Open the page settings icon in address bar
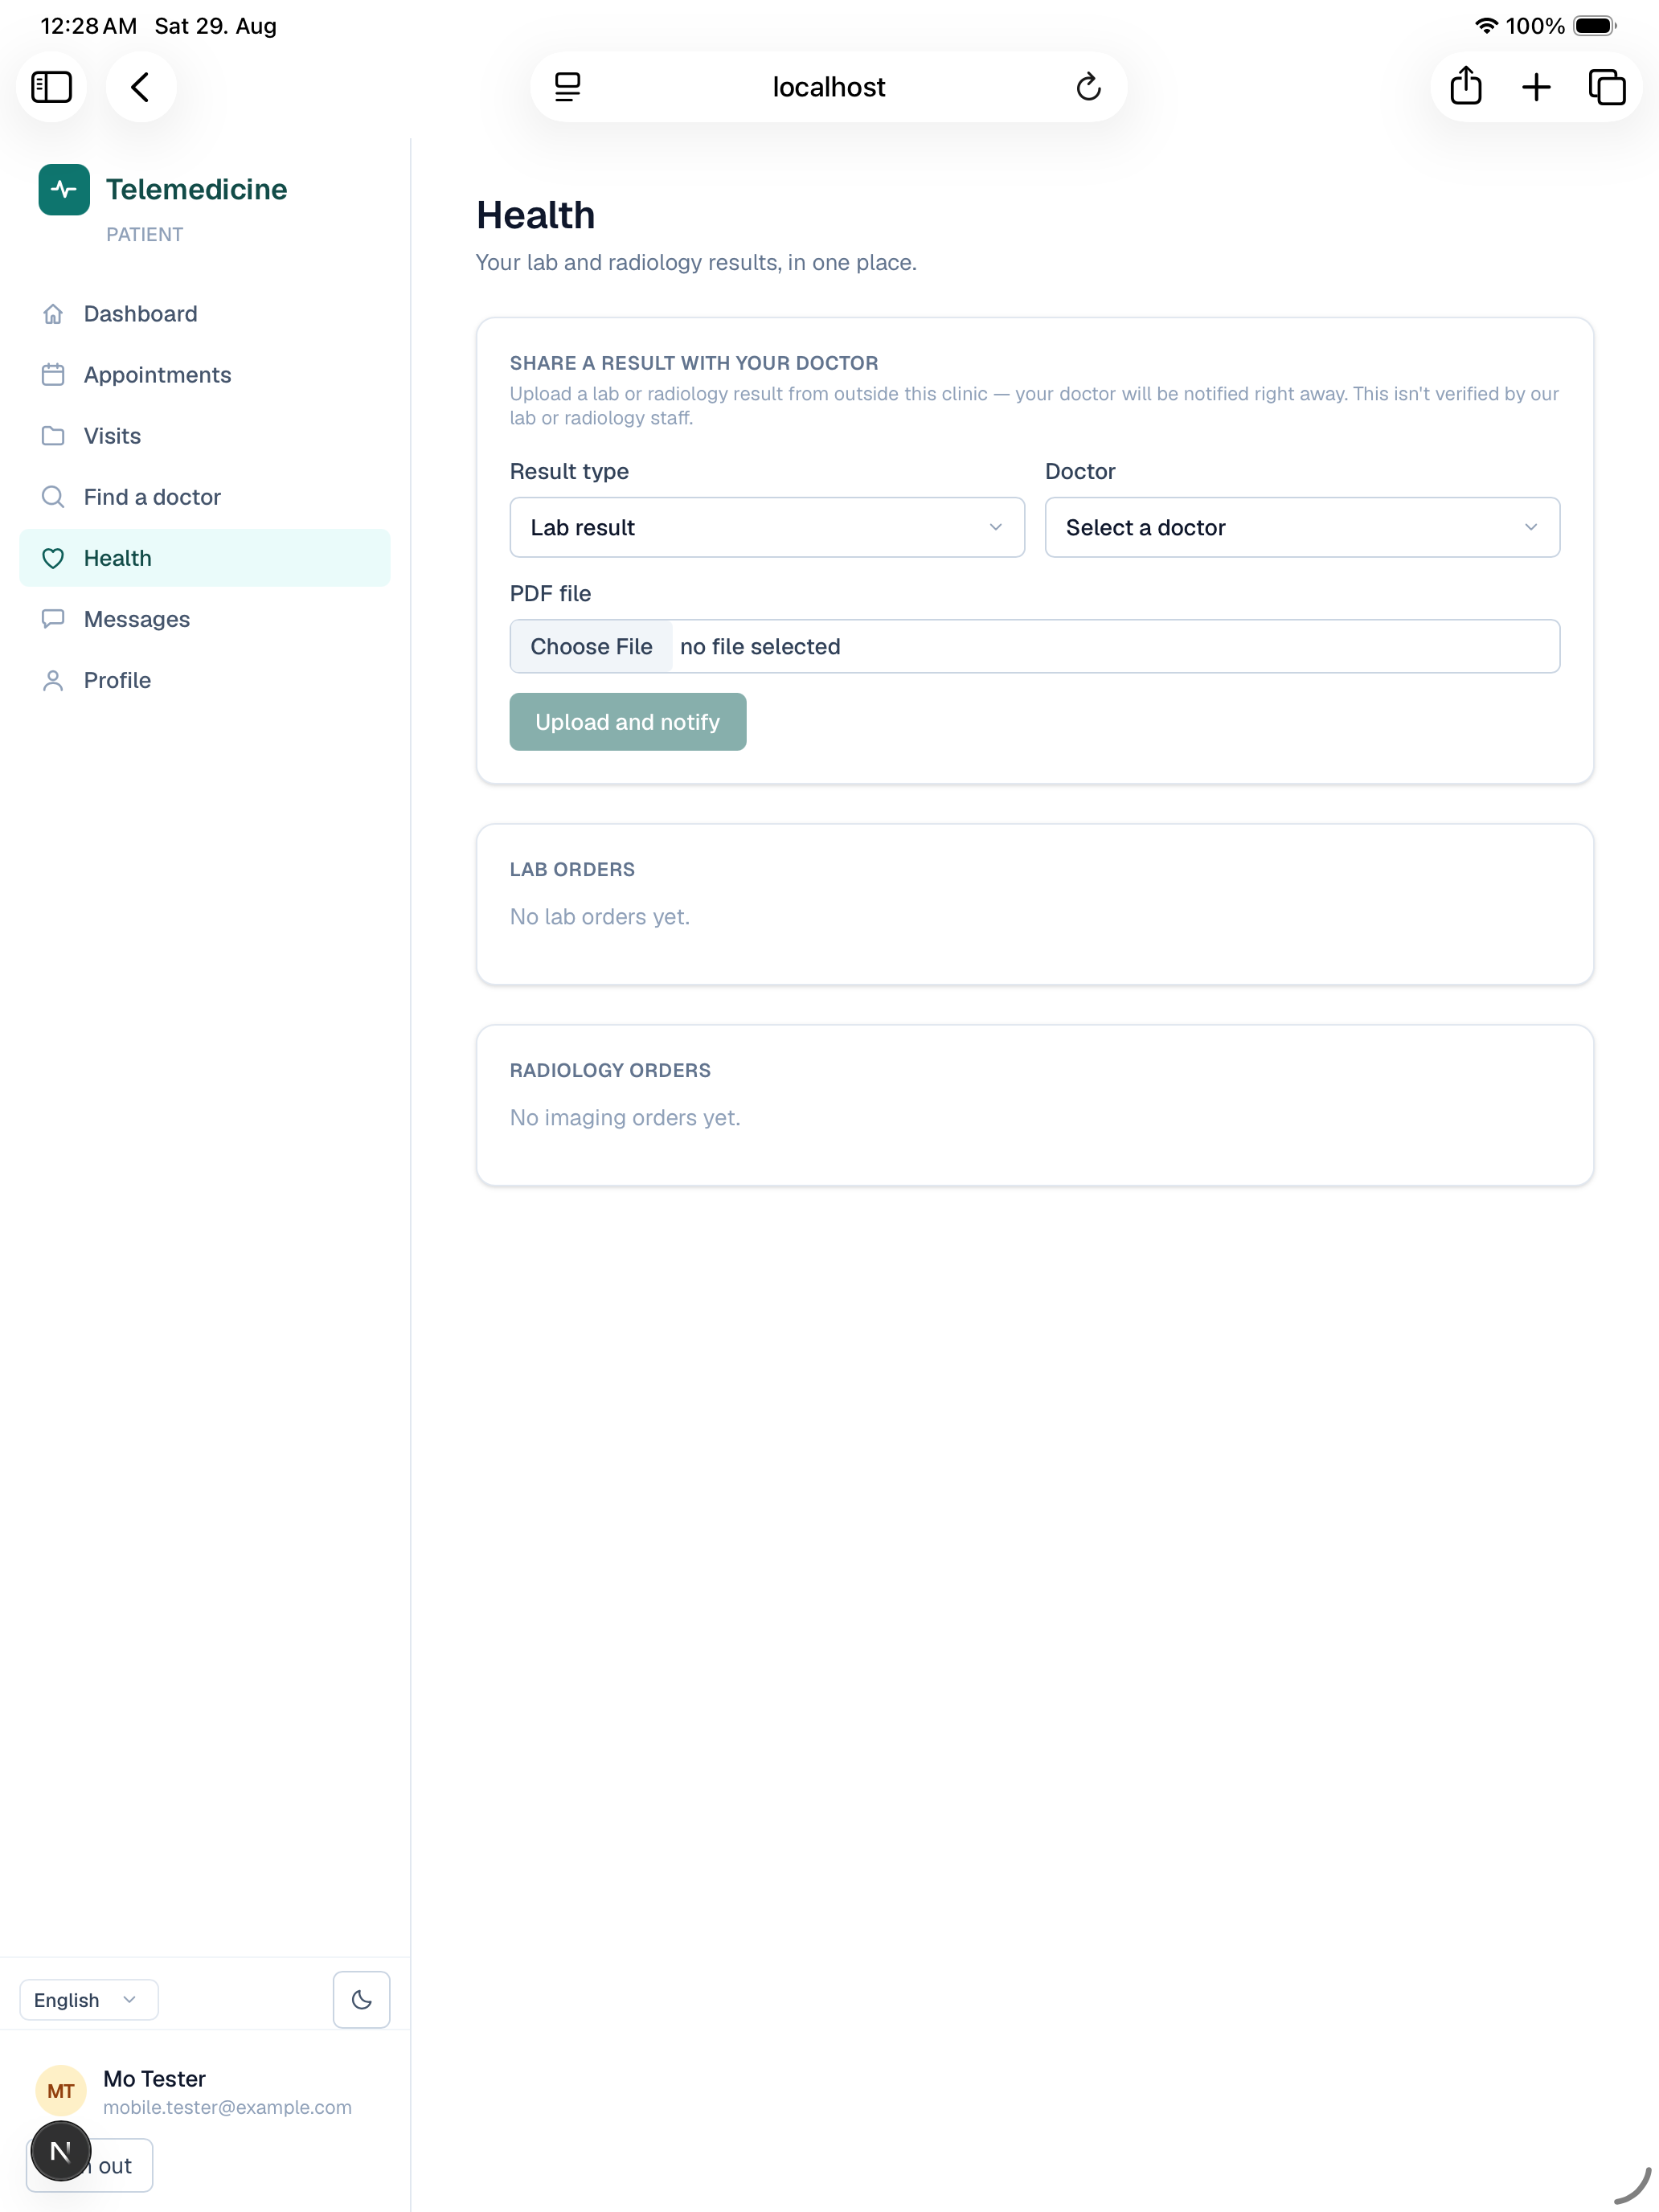The width and height of the screenshot is (1659, 2212). point(567,87)
